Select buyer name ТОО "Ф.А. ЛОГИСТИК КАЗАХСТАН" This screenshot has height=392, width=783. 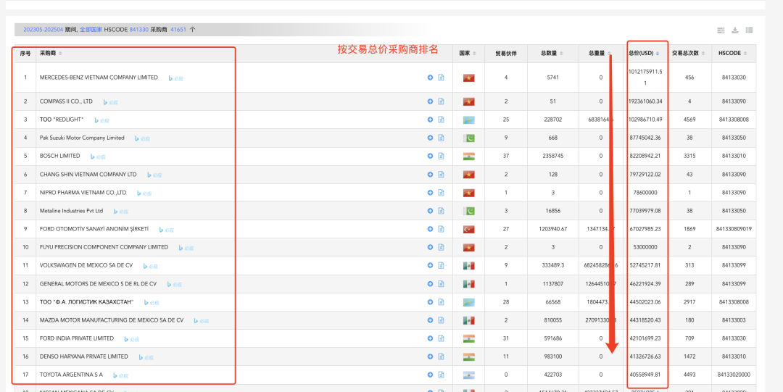[87, 301]
